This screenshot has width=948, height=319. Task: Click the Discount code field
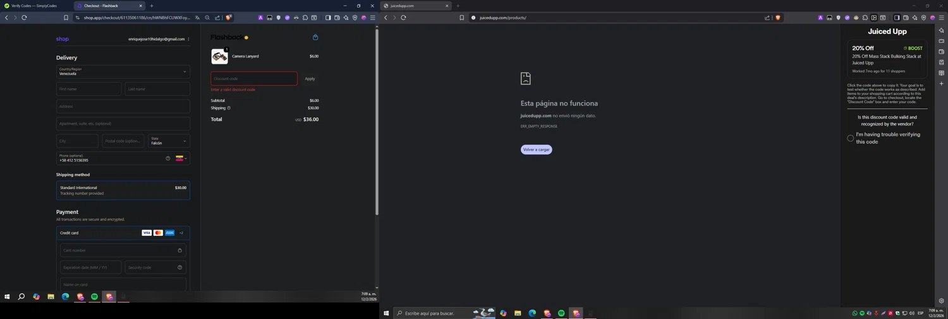(254, 78)
